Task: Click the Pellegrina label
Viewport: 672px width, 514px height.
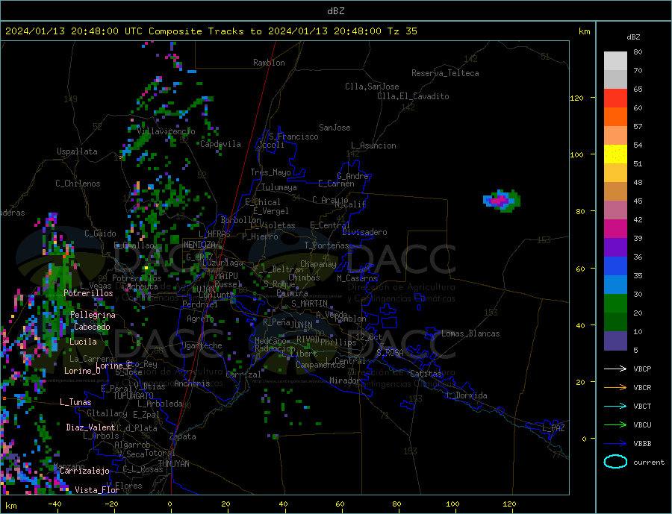Action: coord(93,315)
